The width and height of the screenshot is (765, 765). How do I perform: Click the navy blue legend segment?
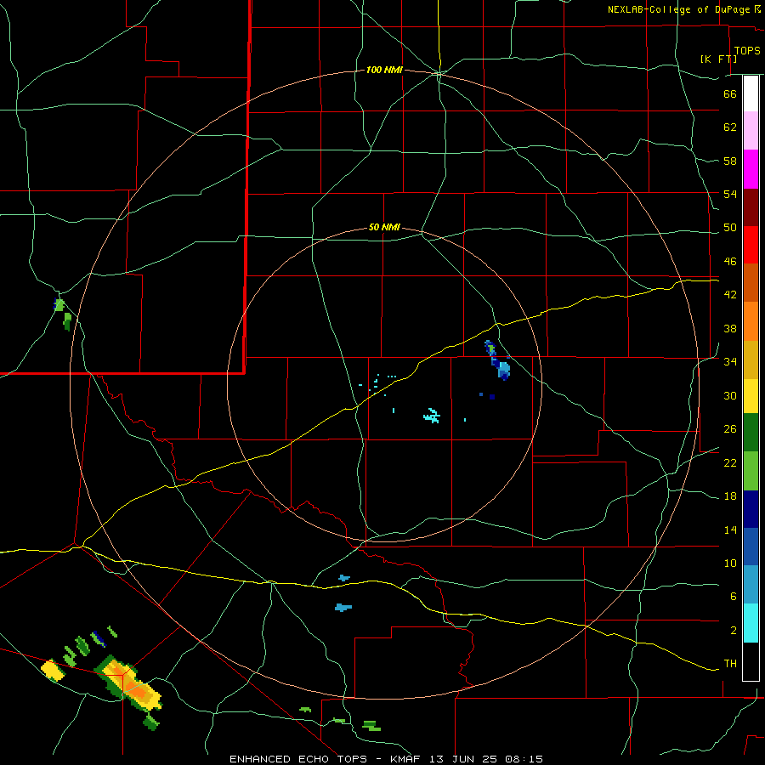751,509
